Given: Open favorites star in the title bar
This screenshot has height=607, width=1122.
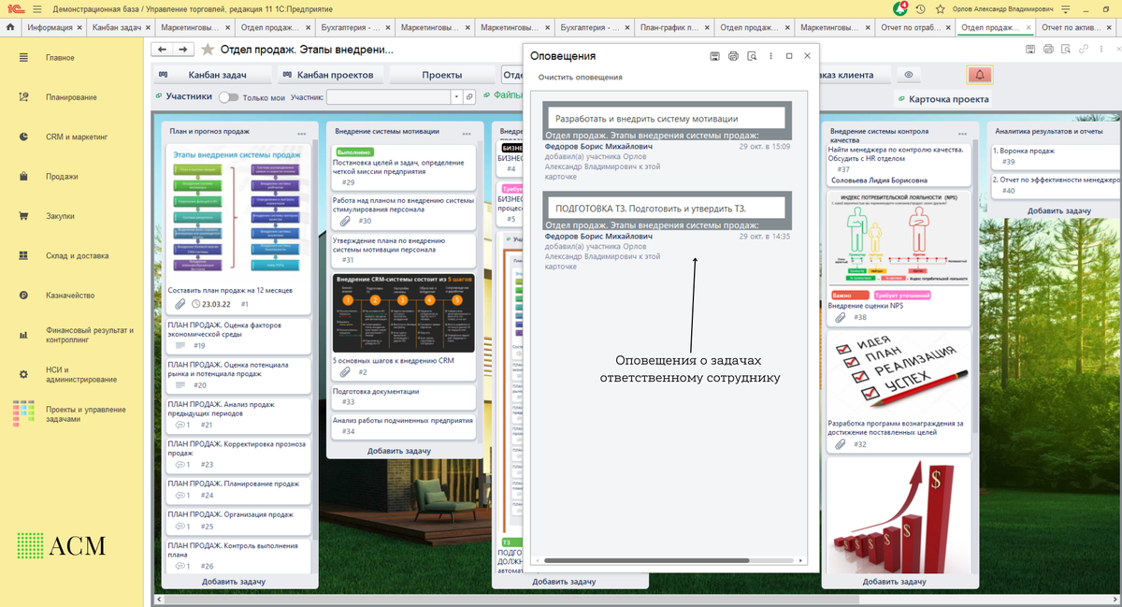Looking at the screenshot, I should click(x=939, y=8).
